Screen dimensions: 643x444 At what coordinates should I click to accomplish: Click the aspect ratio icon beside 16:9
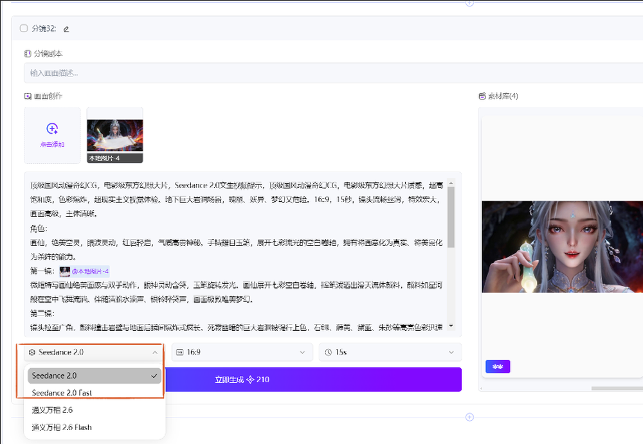(180, 352)
